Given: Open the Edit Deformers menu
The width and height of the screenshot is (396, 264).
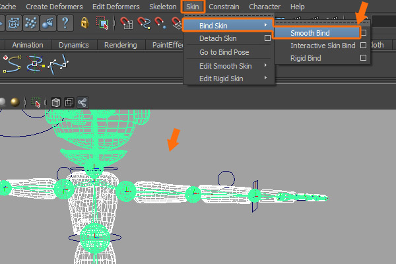Looking at the screenshot, I should click(x=116, y=7).
